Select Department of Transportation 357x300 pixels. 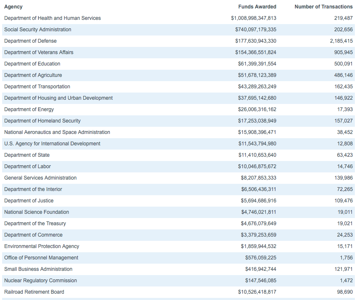pos(37,87)
